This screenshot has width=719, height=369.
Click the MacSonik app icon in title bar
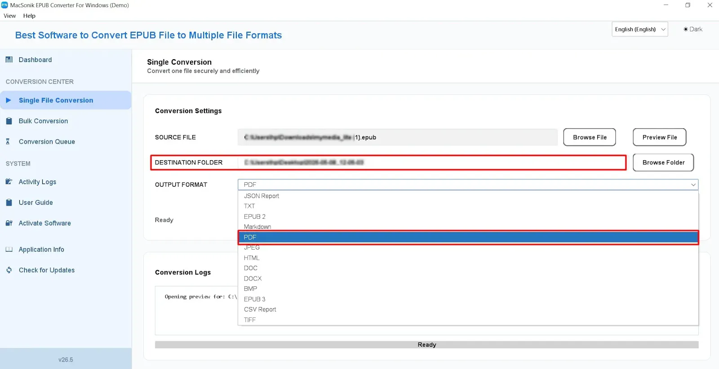(4, 5)
